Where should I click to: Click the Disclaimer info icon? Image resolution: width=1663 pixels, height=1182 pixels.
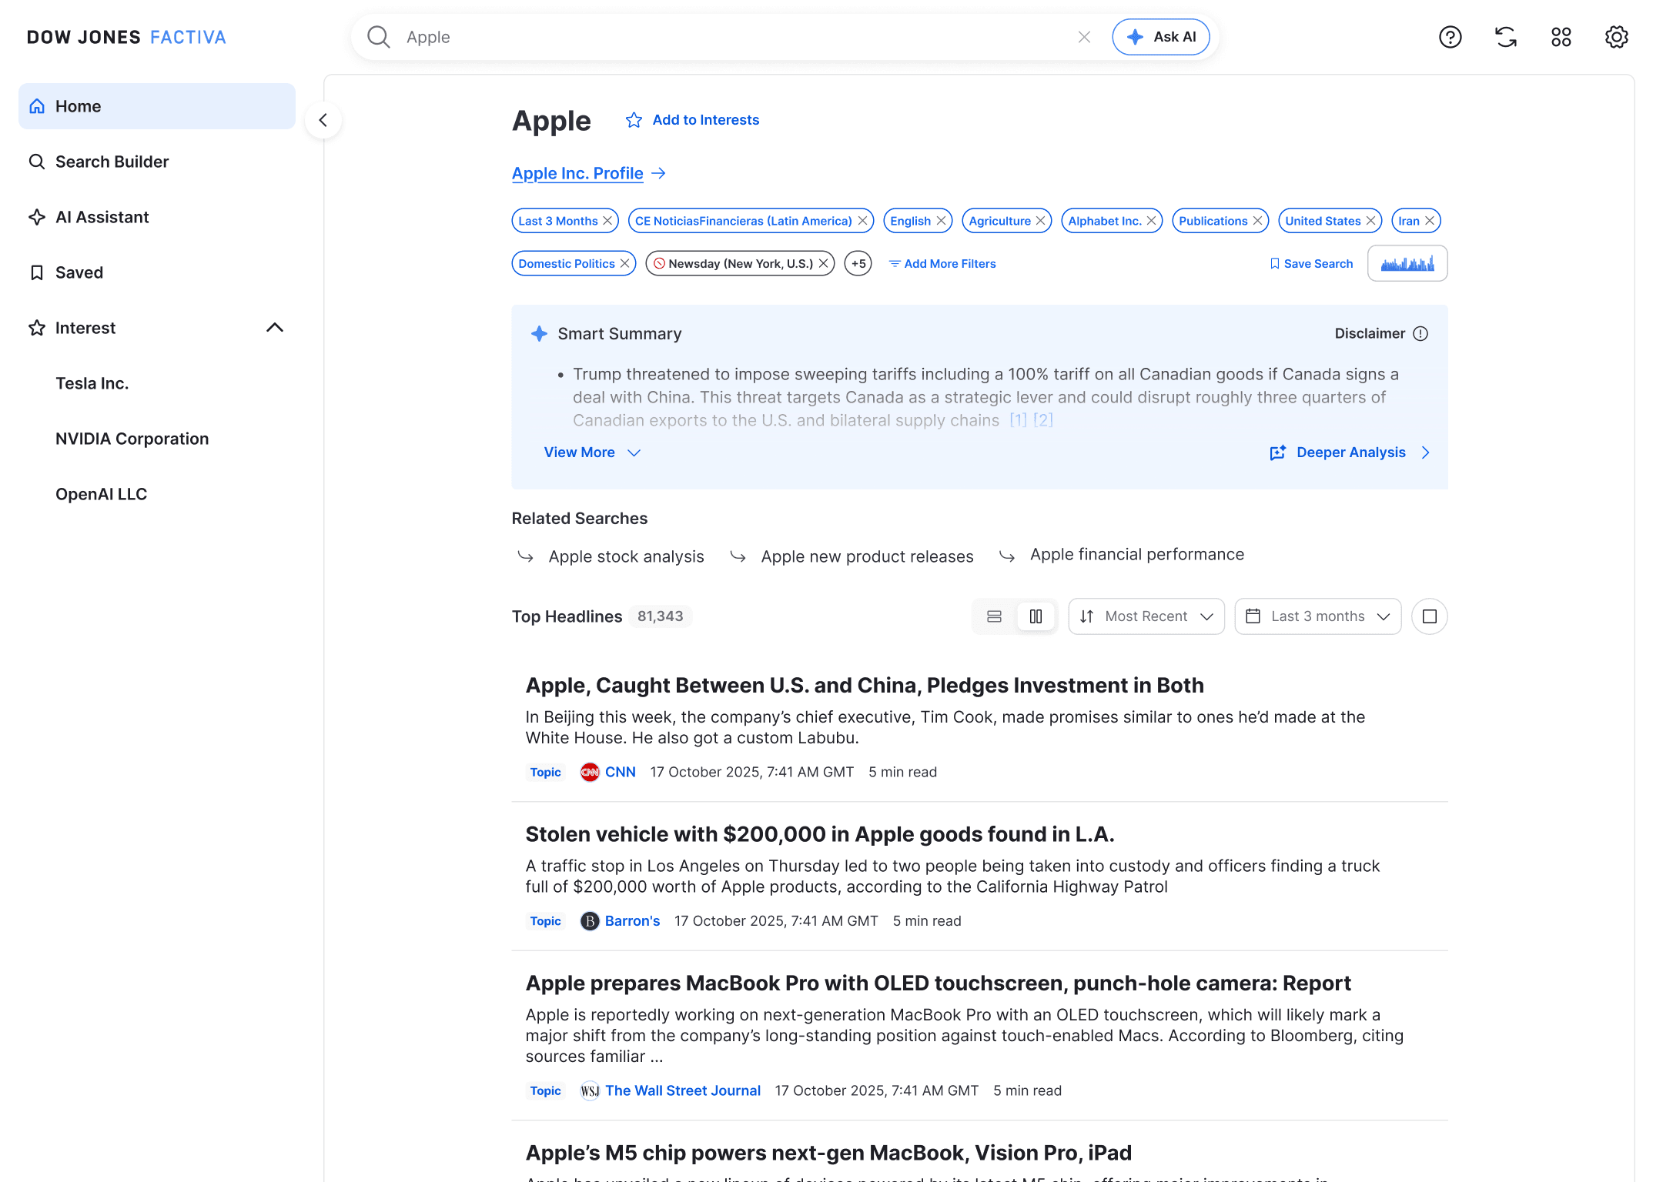pos(1420,333)
